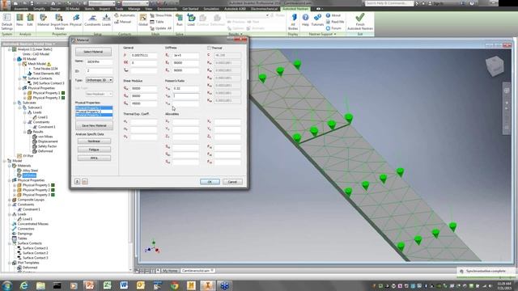518x291 pixels.
Task: Open the Read Me item
Action: [335, 22]
